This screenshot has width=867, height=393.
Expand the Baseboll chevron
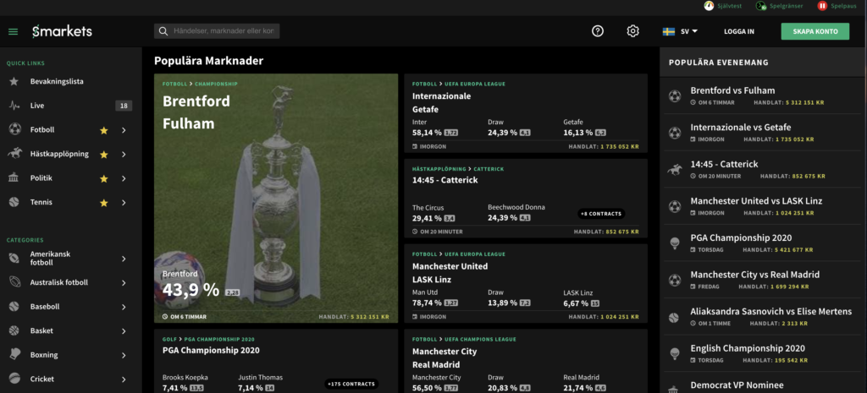pos(124,307)
